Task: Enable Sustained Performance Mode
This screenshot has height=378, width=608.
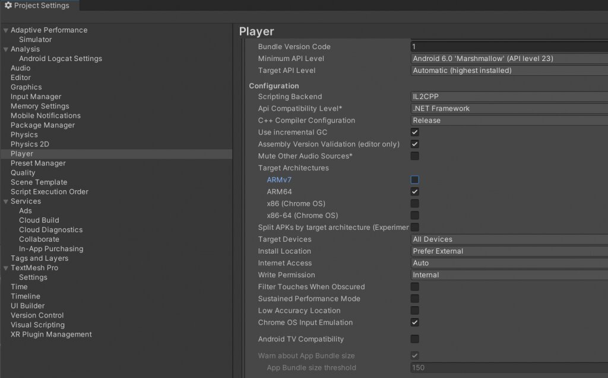Action: click(414, 299)
